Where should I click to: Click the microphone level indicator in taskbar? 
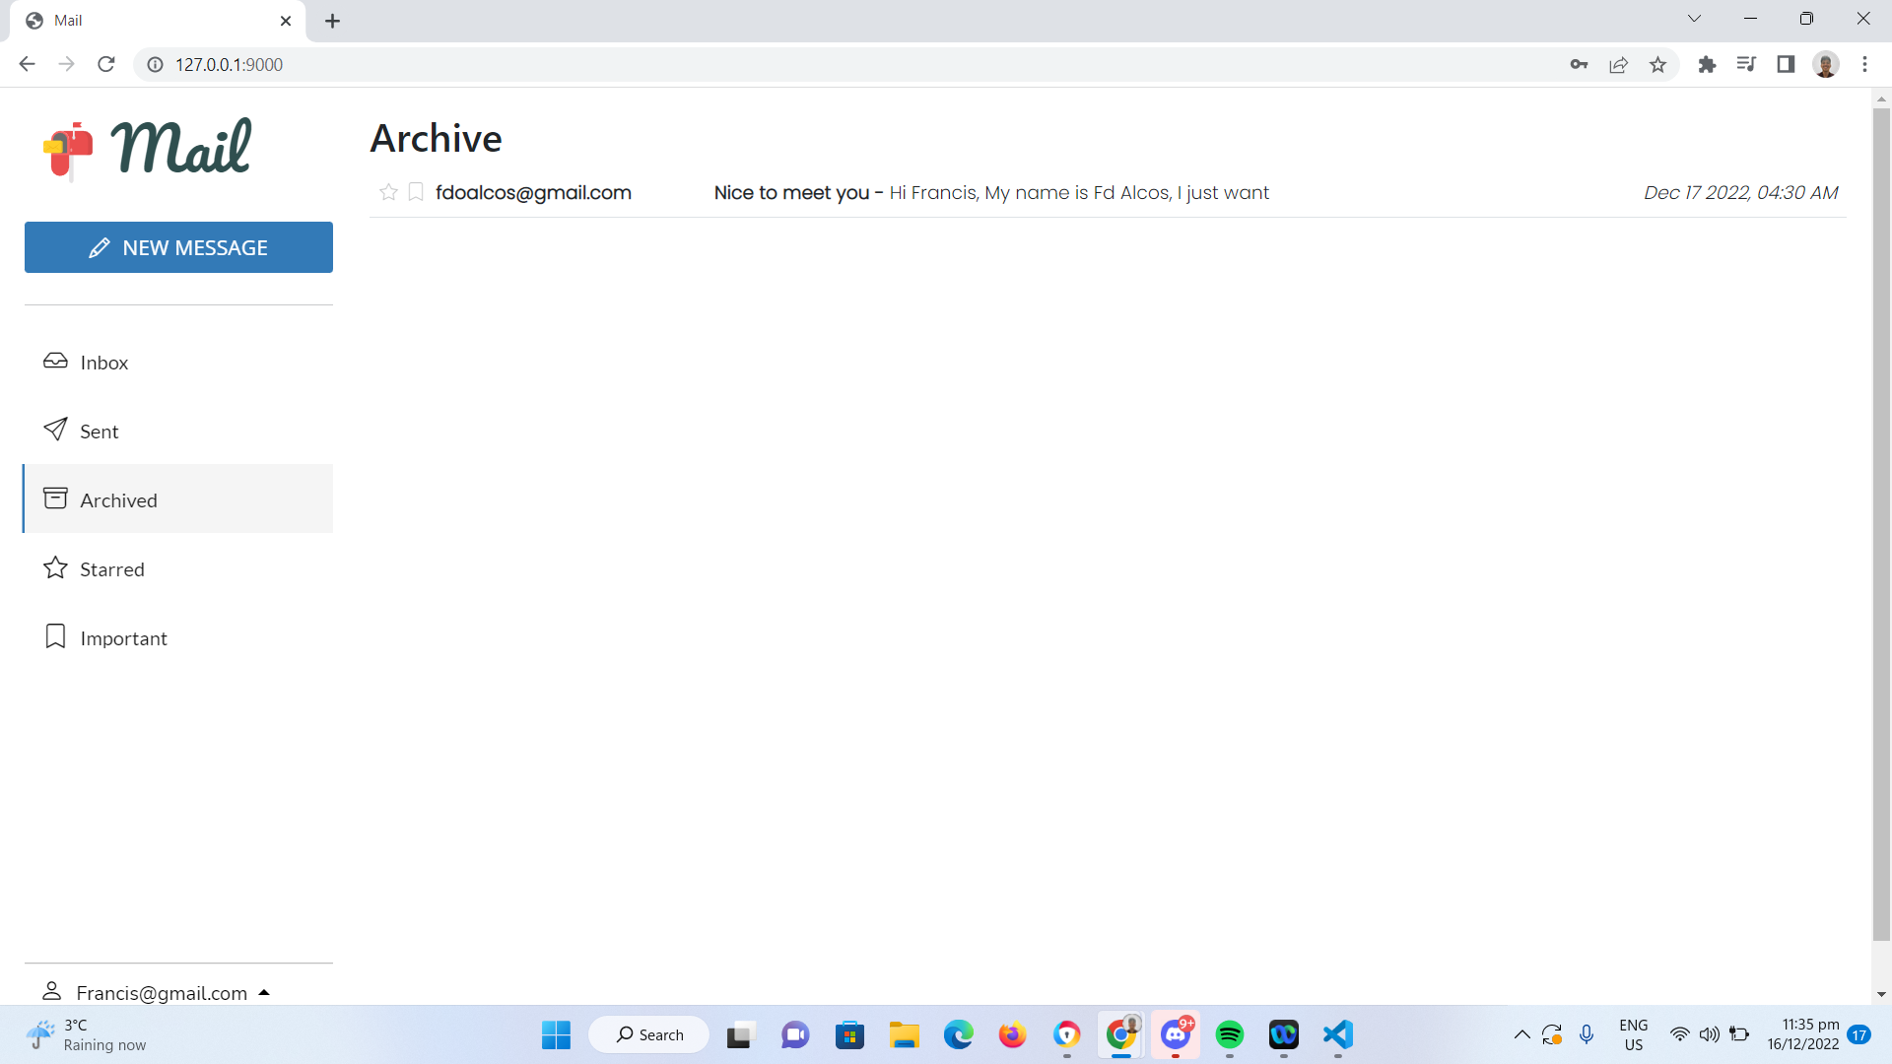pos(1587,1034)
